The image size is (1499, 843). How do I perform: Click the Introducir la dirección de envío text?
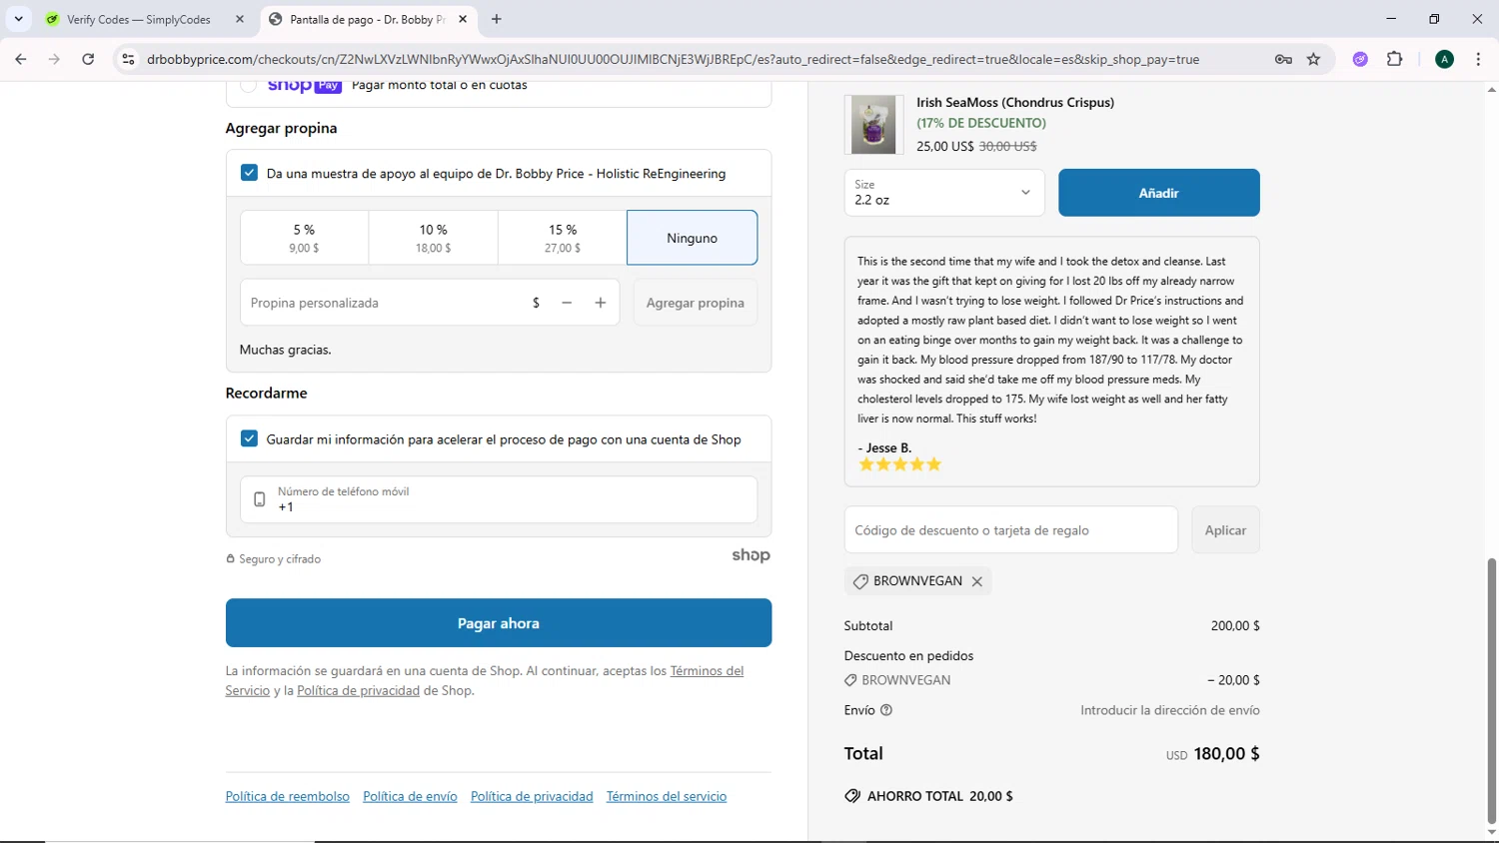tap(1170, 710)
